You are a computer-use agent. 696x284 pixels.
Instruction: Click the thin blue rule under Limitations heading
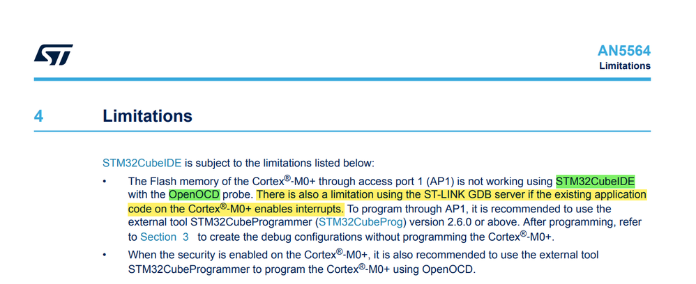(x=342, y=131)
